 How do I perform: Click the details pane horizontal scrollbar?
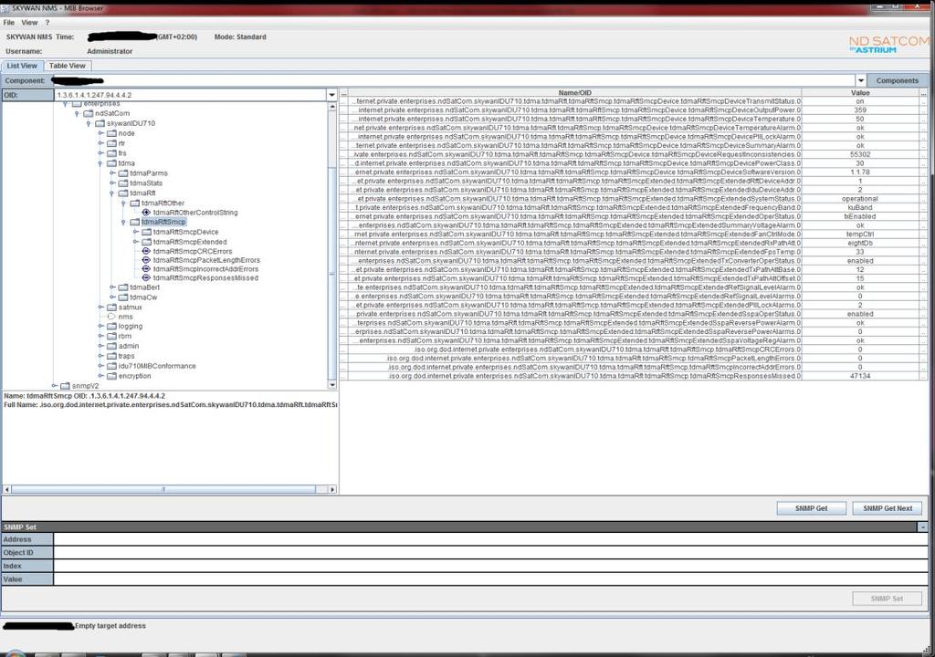pos(163,489)
